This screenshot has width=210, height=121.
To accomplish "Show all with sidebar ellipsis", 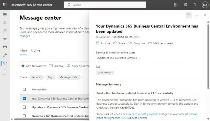I will [5, 74].
